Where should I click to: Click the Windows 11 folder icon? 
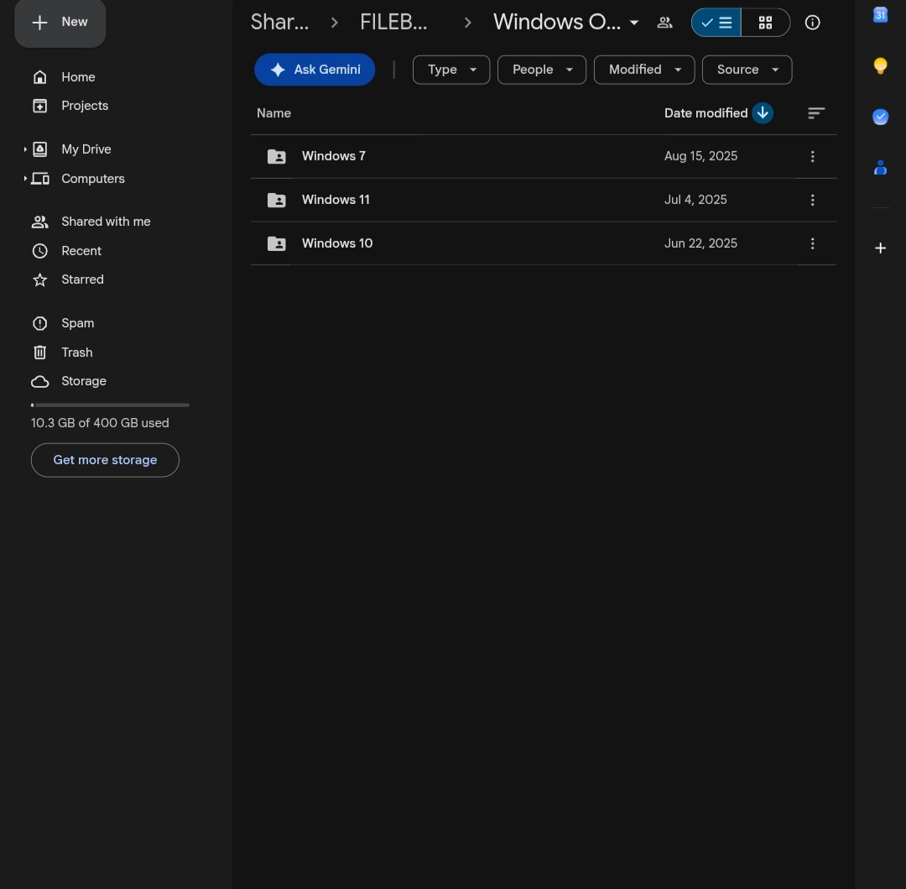tap(277, 200)
